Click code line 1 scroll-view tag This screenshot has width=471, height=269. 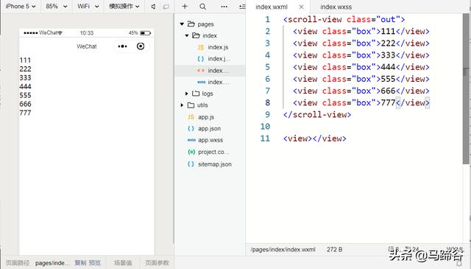[x=344, y=20]
